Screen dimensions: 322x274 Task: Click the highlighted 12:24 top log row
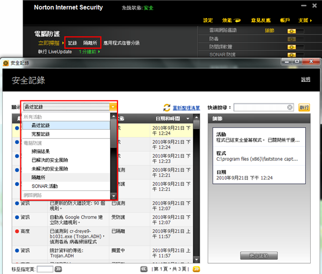tap(103, 130)
